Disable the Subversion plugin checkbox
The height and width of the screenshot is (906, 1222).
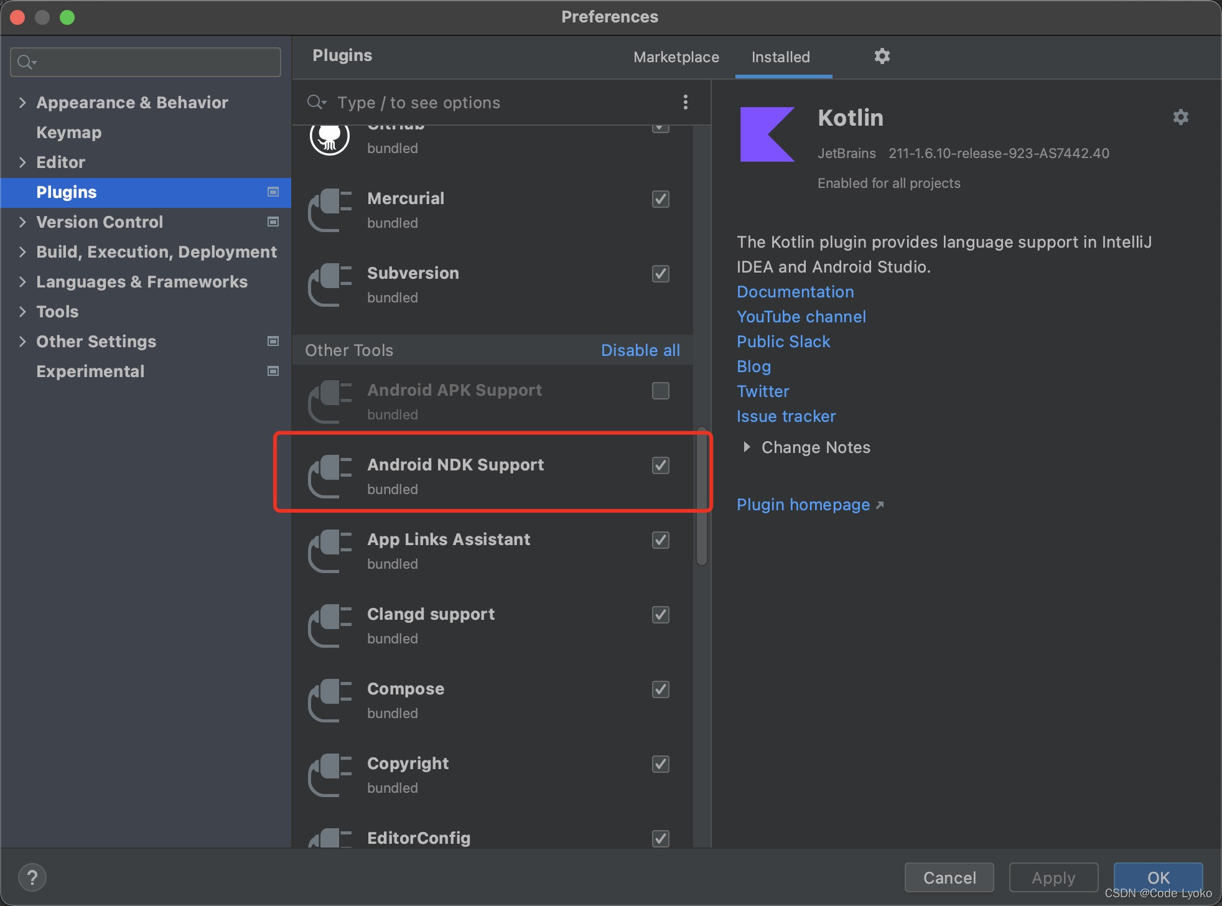tap(660, 274)
